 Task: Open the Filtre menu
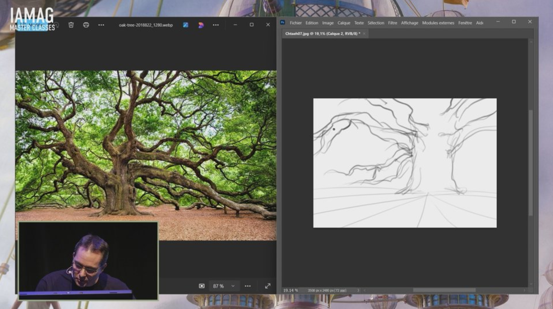pos(392,23)
